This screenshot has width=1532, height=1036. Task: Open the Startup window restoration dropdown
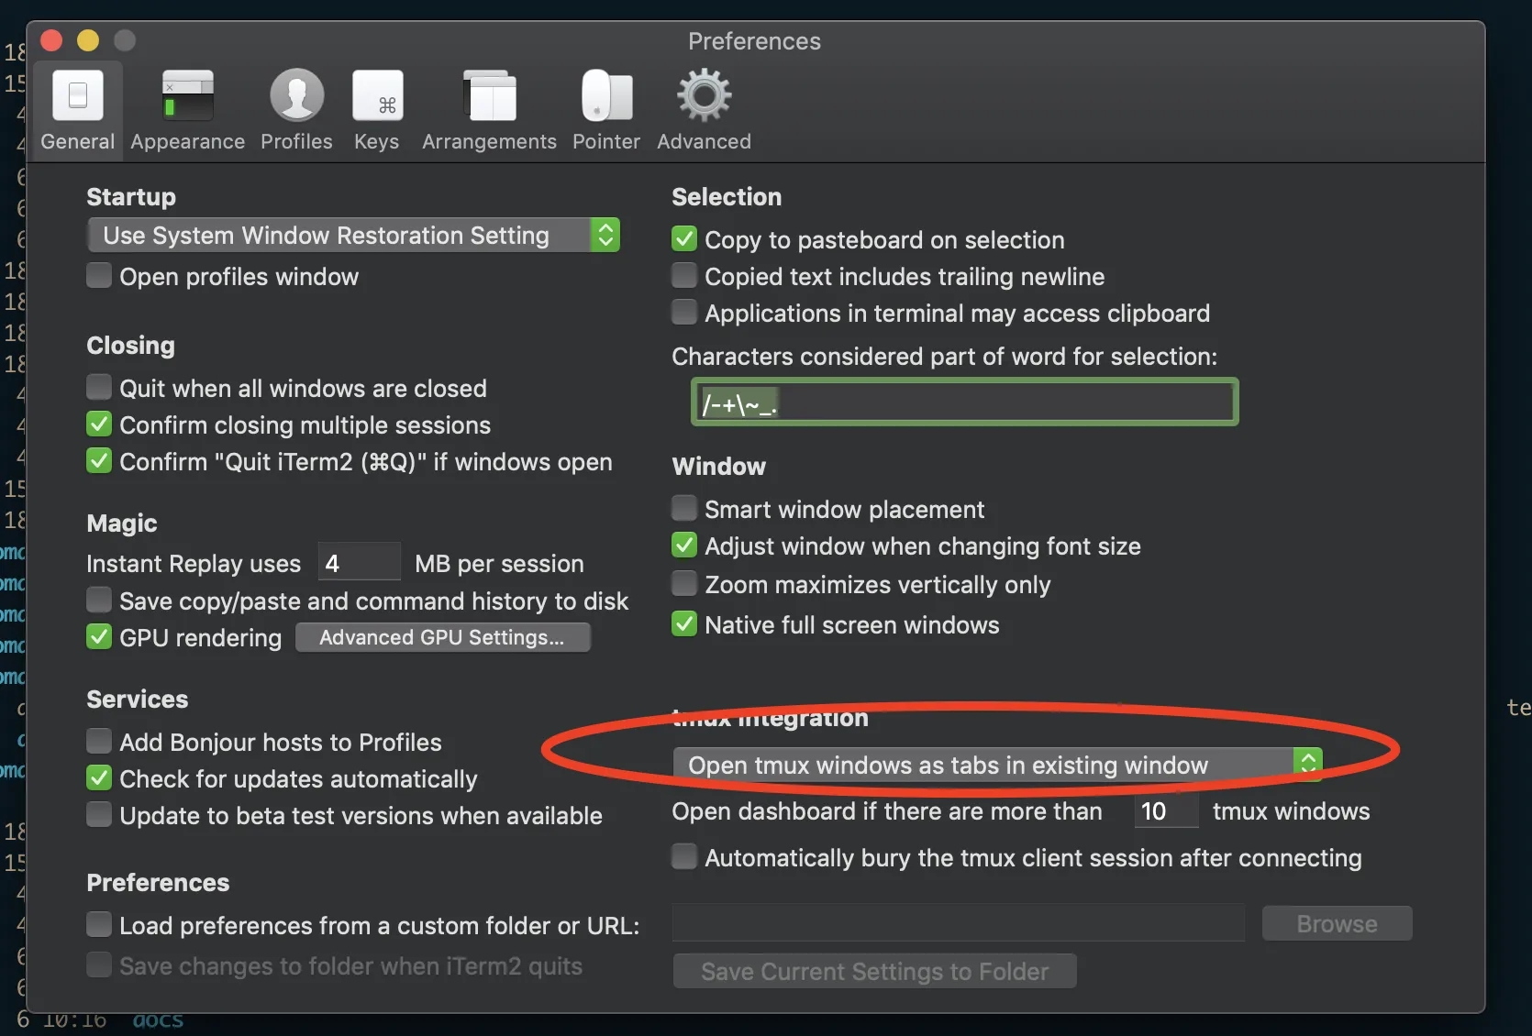tap(353, 236)
